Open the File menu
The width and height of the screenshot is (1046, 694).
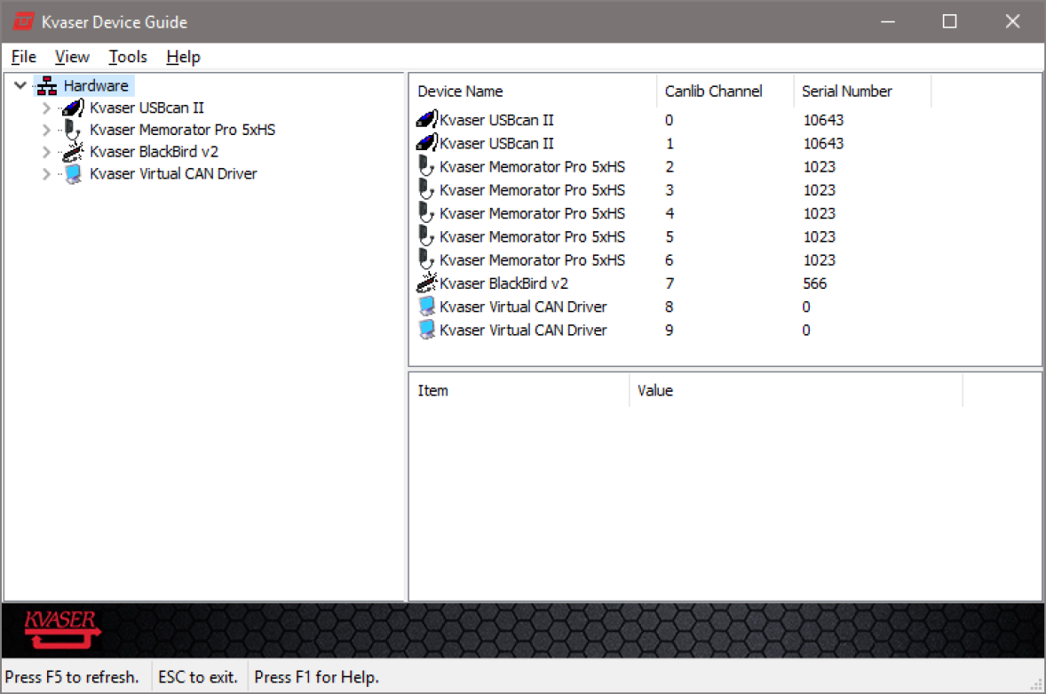pos(23,57)
